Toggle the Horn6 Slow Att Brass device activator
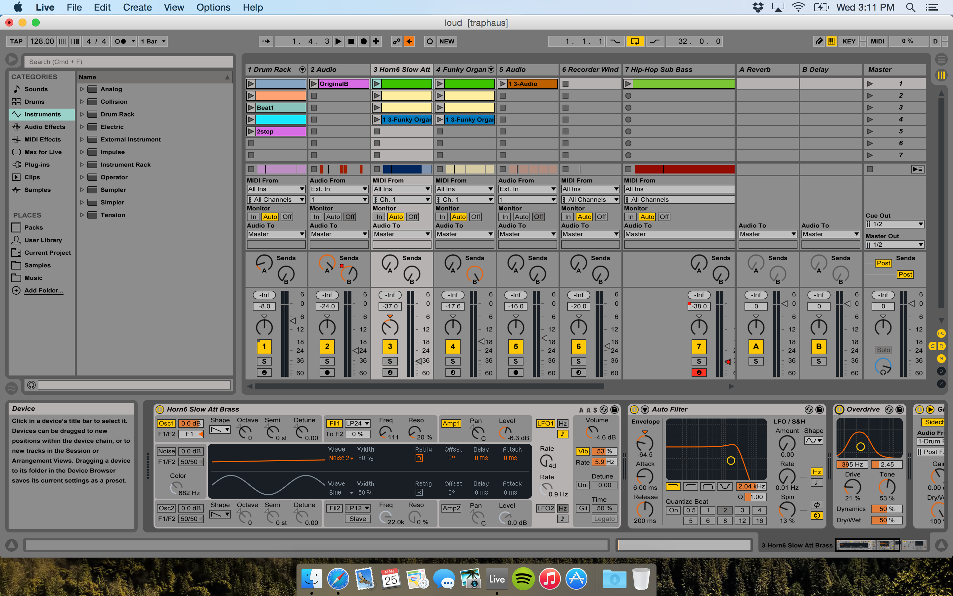The height and width of the screenshot is (596, 953). (160, 410)
